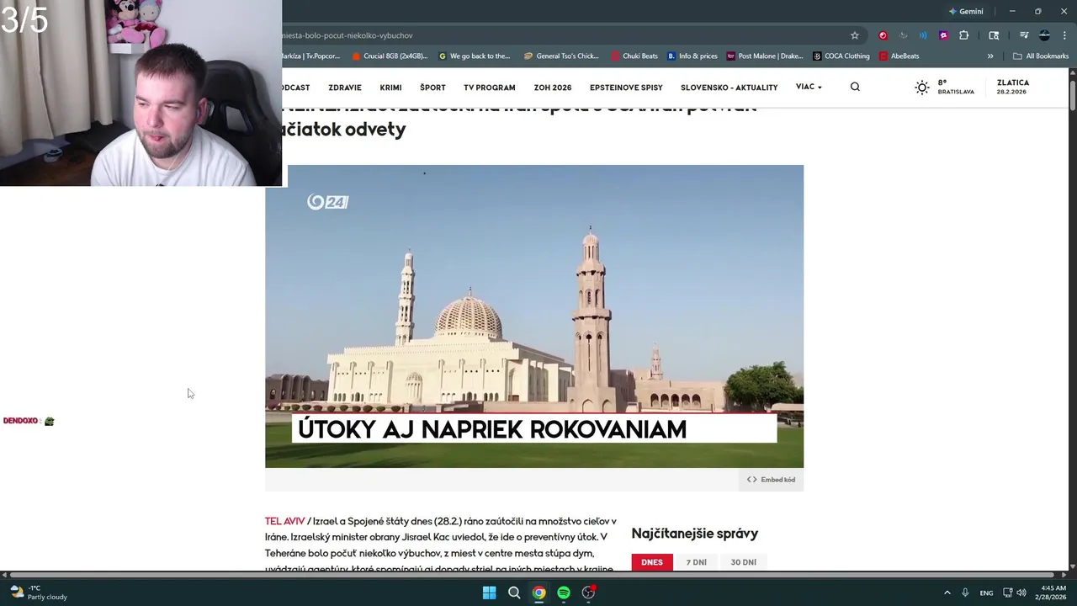This screenshot has height=606, width=1077.
Task: Open the Chrome profile avatar
Action: 1044,35
